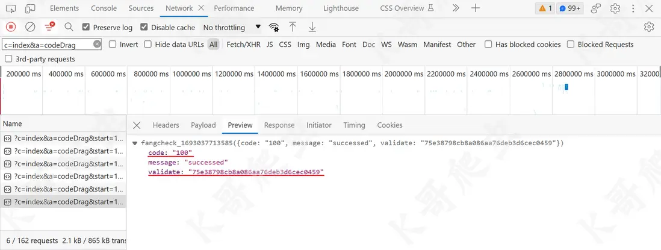Switch to the Console tab
The width and height of the screenshot is (661, 250).
104,8
